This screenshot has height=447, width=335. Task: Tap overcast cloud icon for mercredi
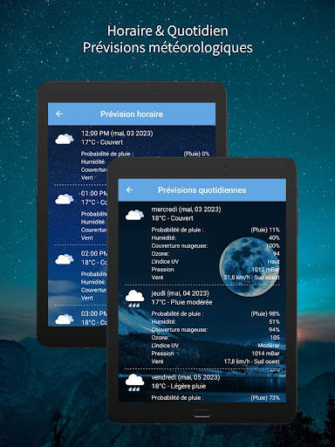[134, 215]
